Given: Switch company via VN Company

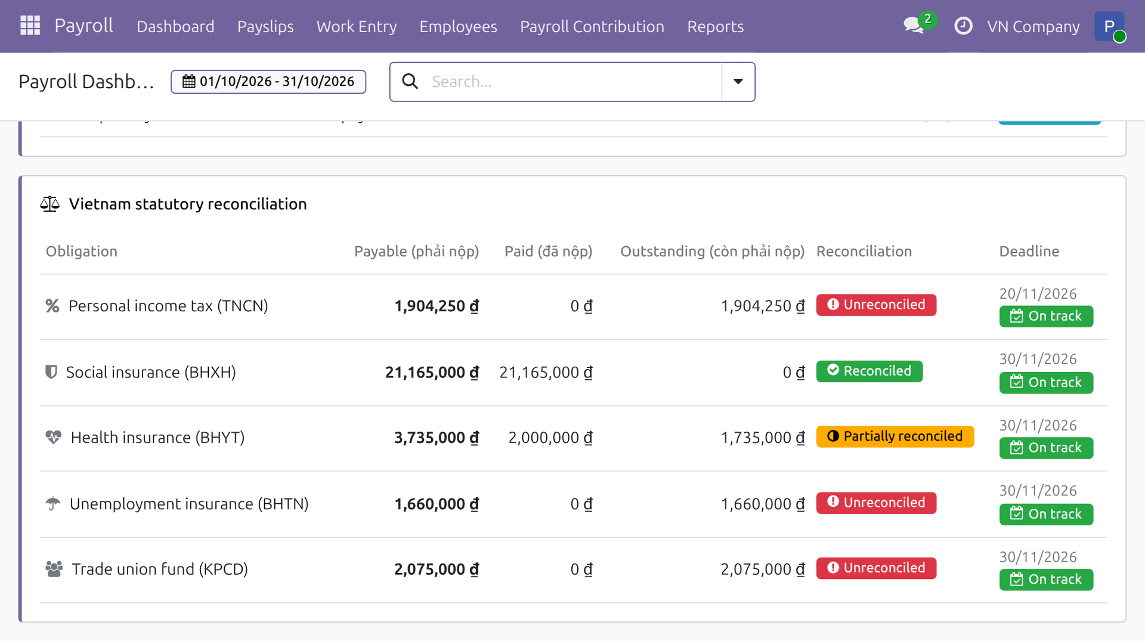Looking at the screenshot, I should coord(1033,26).
